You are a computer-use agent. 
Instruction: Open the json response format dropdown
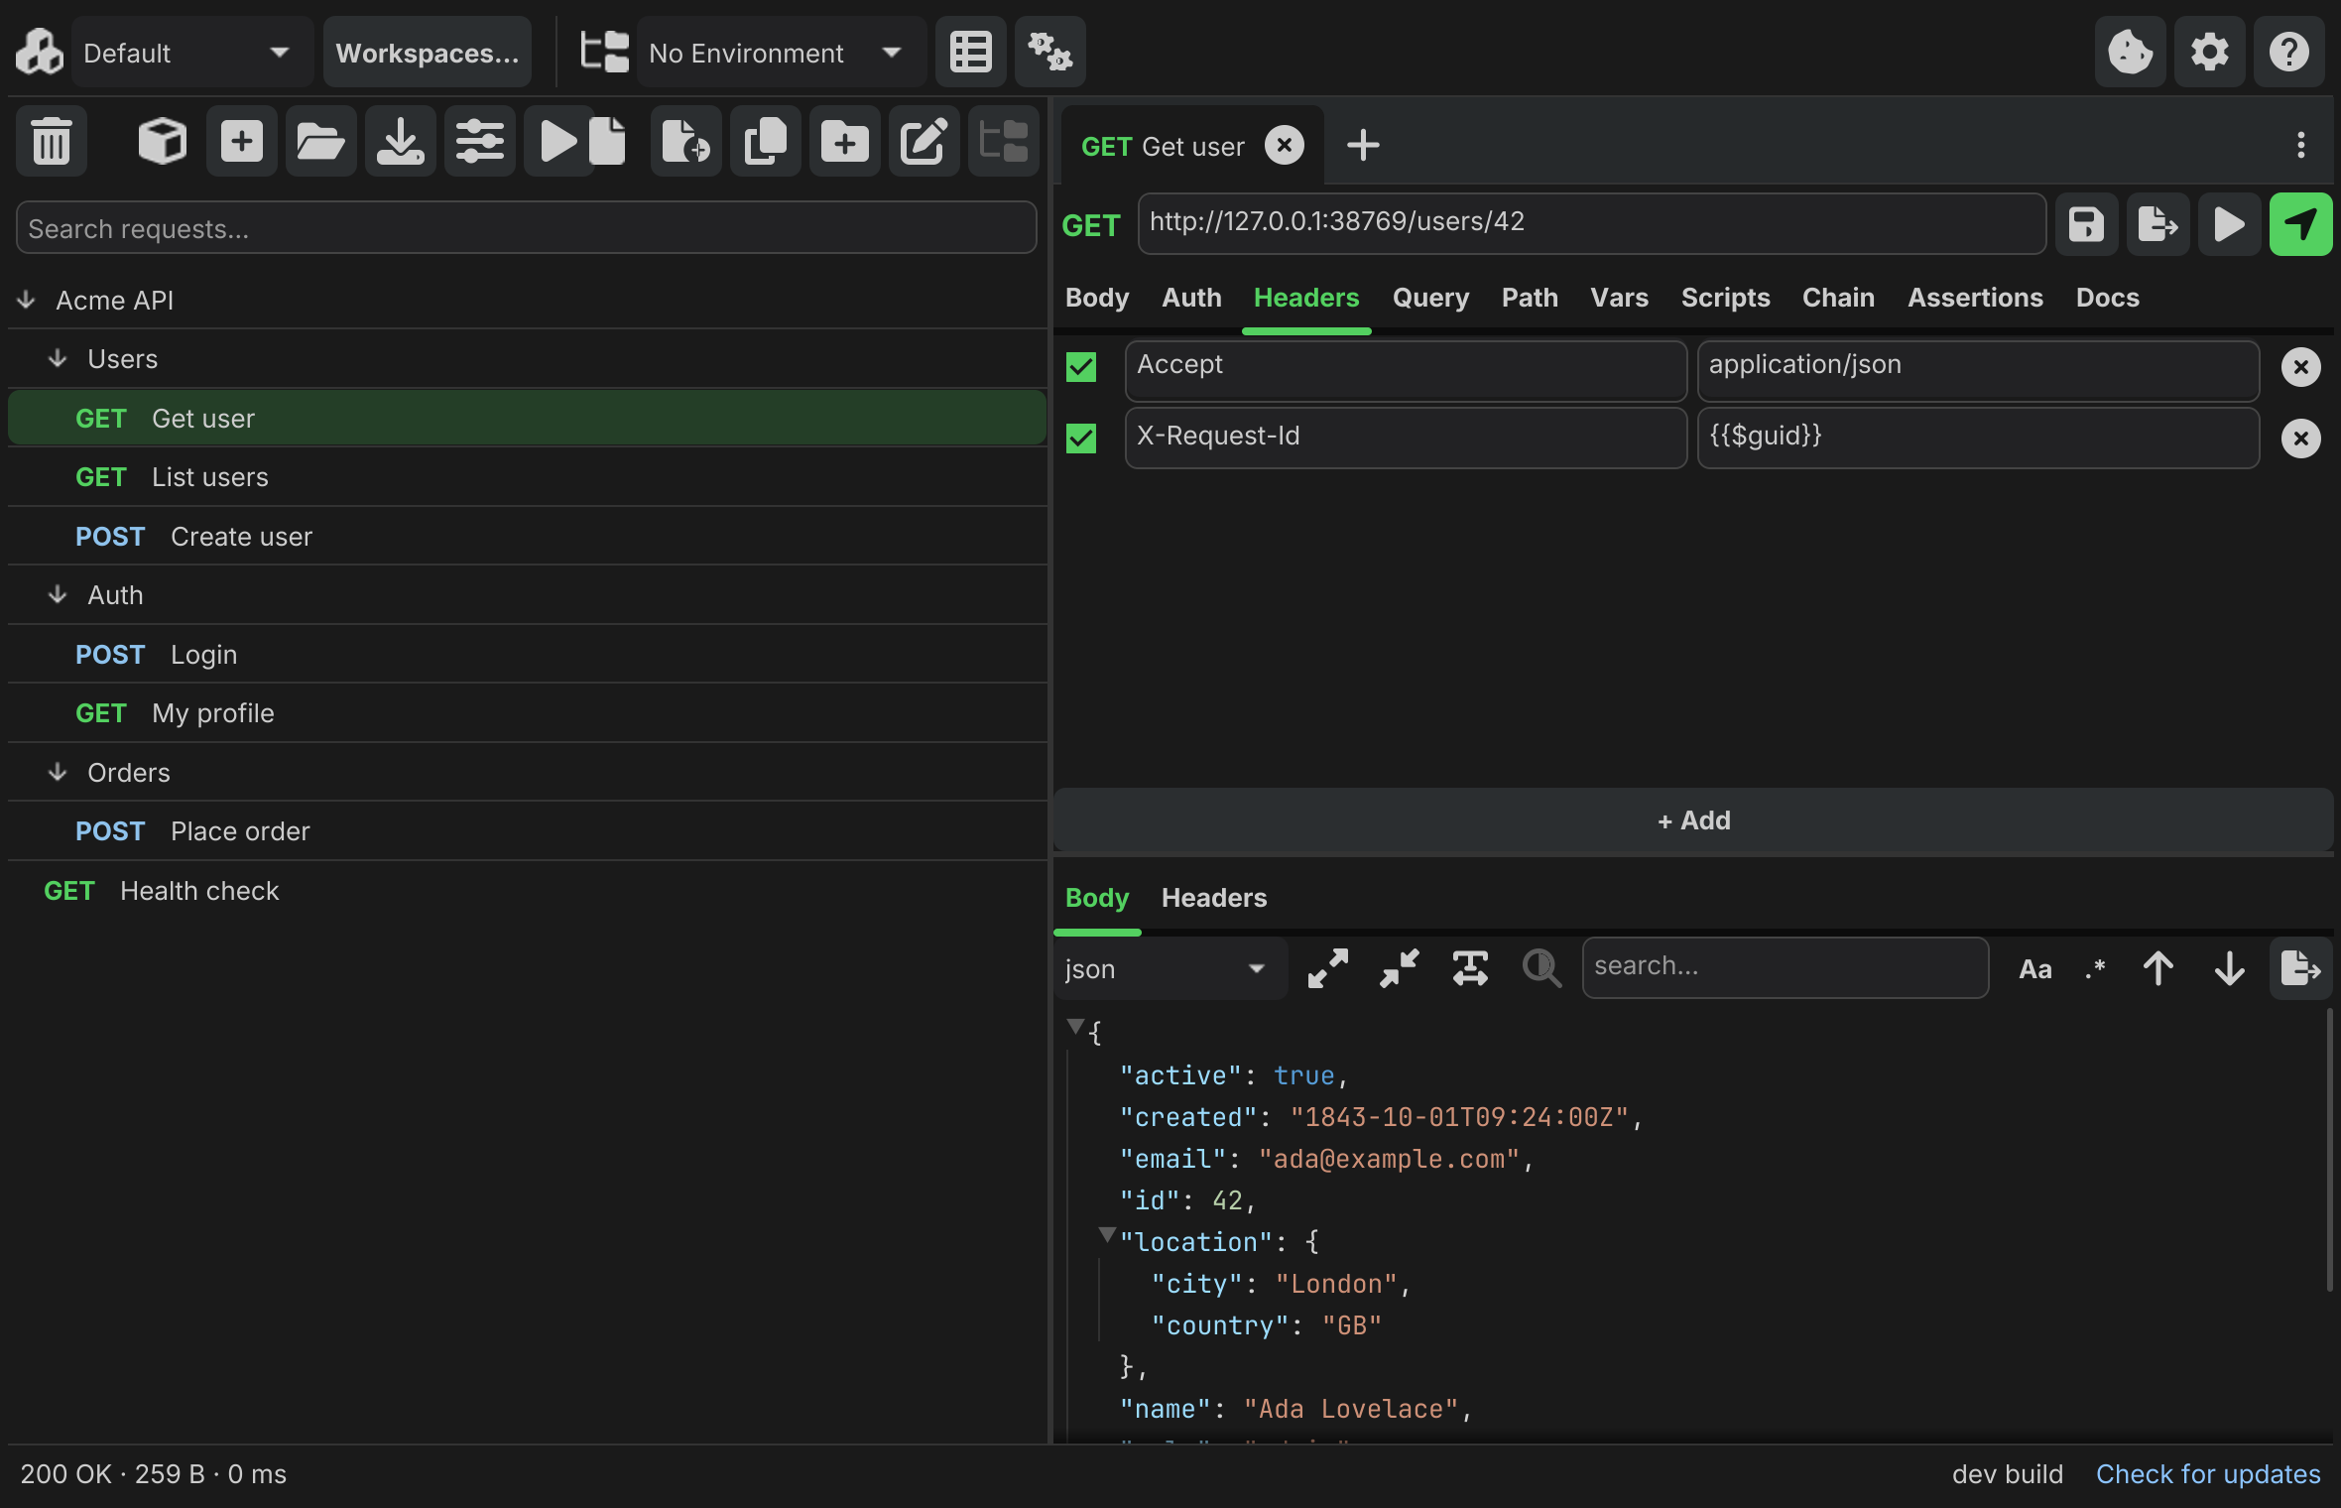click(1170, 968)
